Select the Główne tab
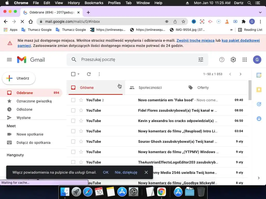This screenshot has height=199, width=266. (96, 88)
